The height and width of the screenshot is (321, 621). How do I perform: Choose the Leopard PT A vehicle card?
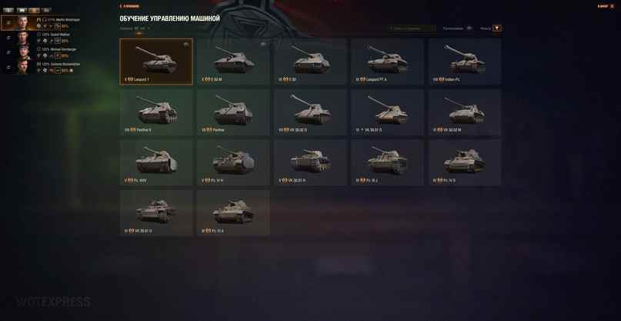pyautogui.click(x=387, y=62)
